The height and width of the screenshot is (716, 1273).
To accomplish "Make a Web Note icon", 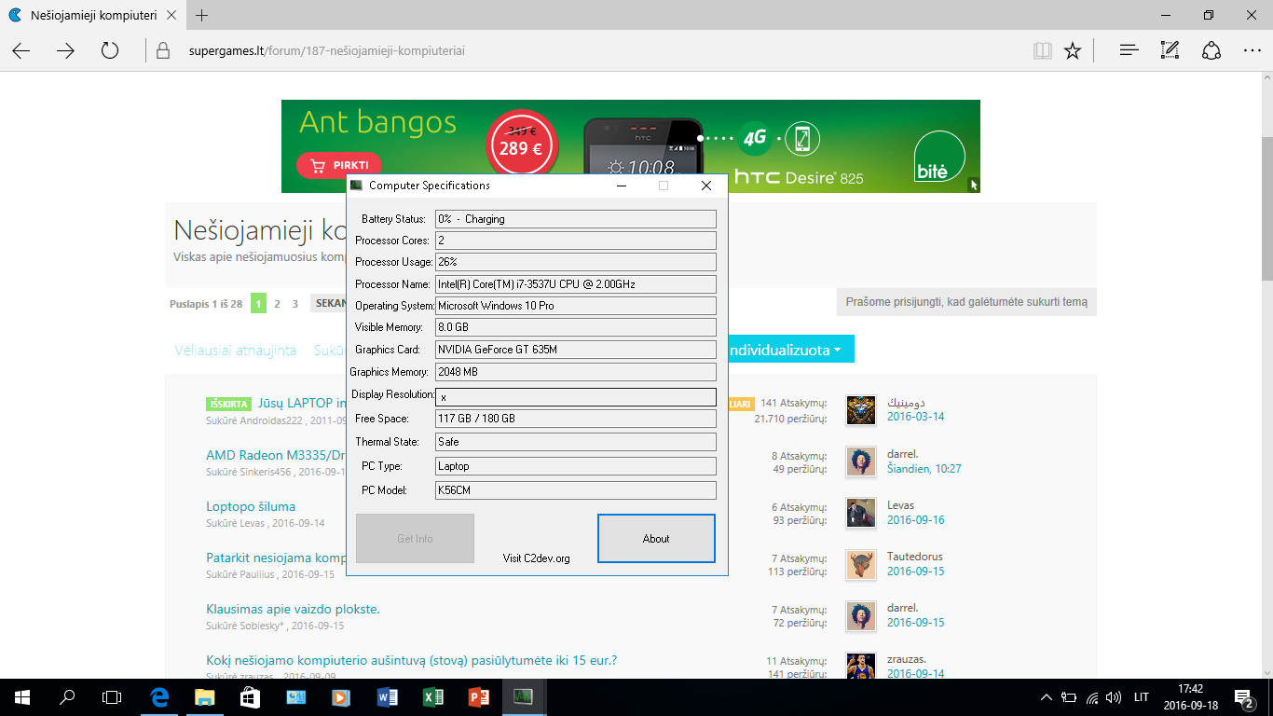I will pyautogui.click(x=1170, y=50).
